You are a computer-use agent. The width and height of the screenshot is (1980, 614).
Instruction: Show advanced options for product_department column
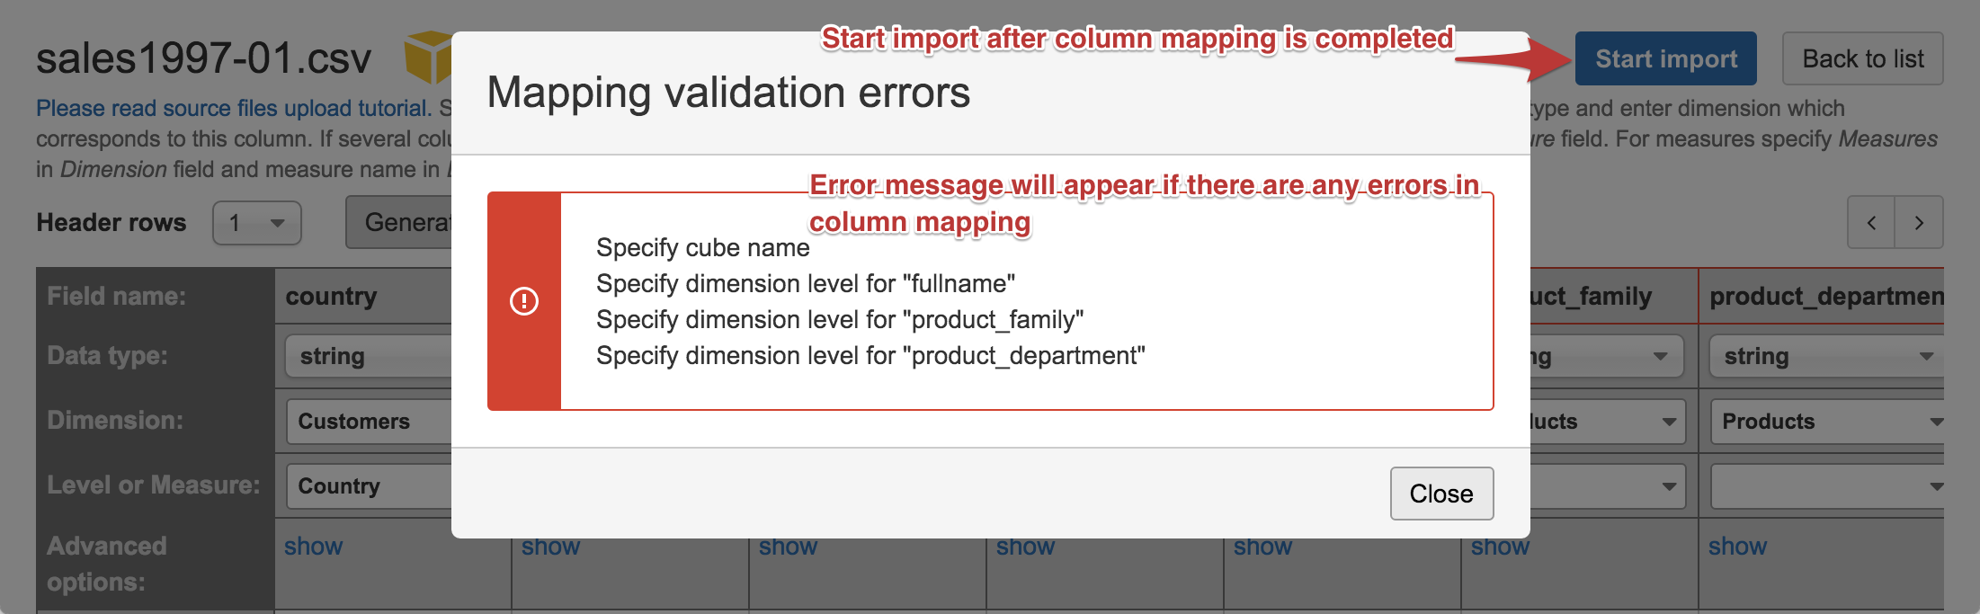[1737, 547]
